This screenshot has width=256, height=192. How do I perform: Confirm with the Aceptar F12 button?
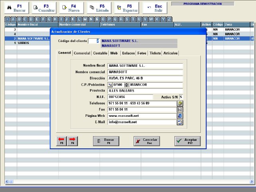188,141
